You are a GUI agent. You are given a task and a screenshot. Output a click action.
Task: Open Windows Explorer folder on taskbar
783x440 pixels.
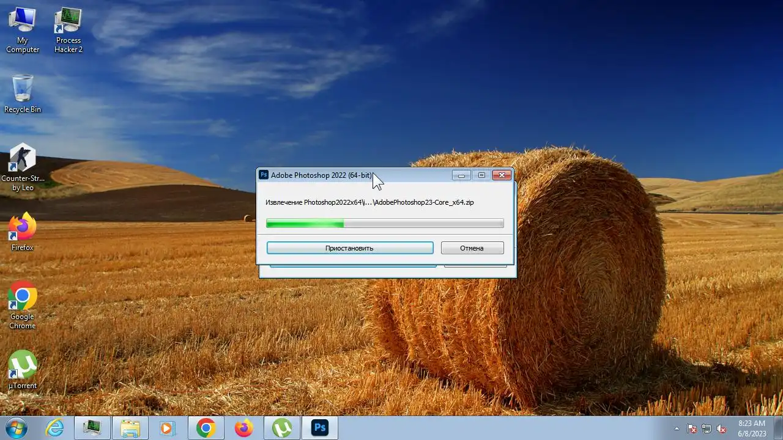130,428
